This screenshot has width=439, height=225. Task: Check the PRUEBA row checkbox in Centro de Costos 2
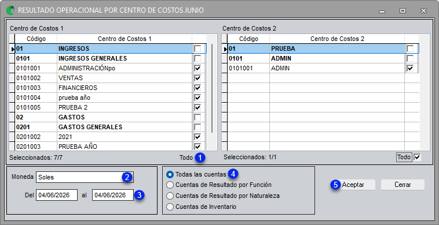pos(410,49)
